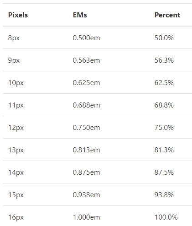
Task: Click the 0.813em cell
Action: click(x=86, y=150)
